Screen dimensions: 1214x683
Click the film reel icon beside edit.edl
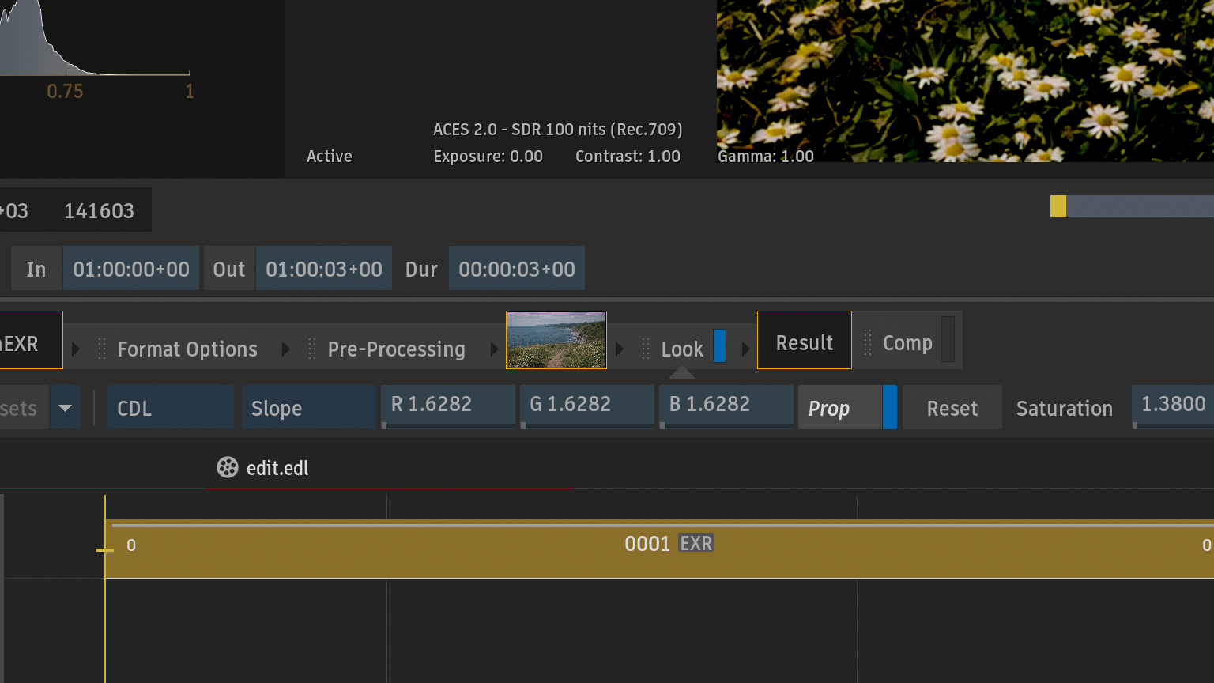click(x=228, y=467)
